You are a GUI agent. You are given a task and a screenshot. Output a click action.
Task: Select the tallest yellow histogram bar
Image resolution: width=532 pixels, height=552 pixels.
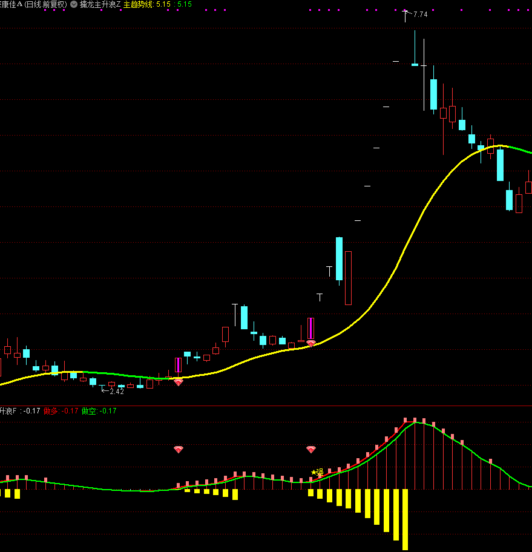pos(405,519)
